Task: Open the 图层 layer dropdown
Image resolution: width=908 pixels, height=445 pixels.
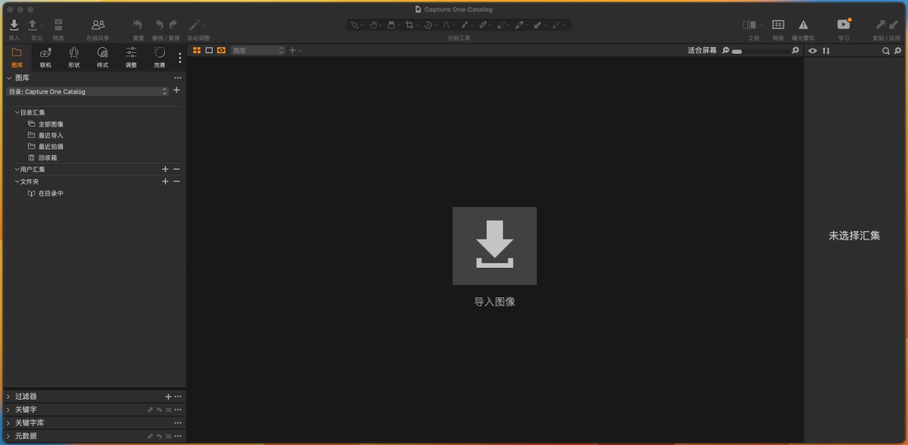Action: click(258, 50)
